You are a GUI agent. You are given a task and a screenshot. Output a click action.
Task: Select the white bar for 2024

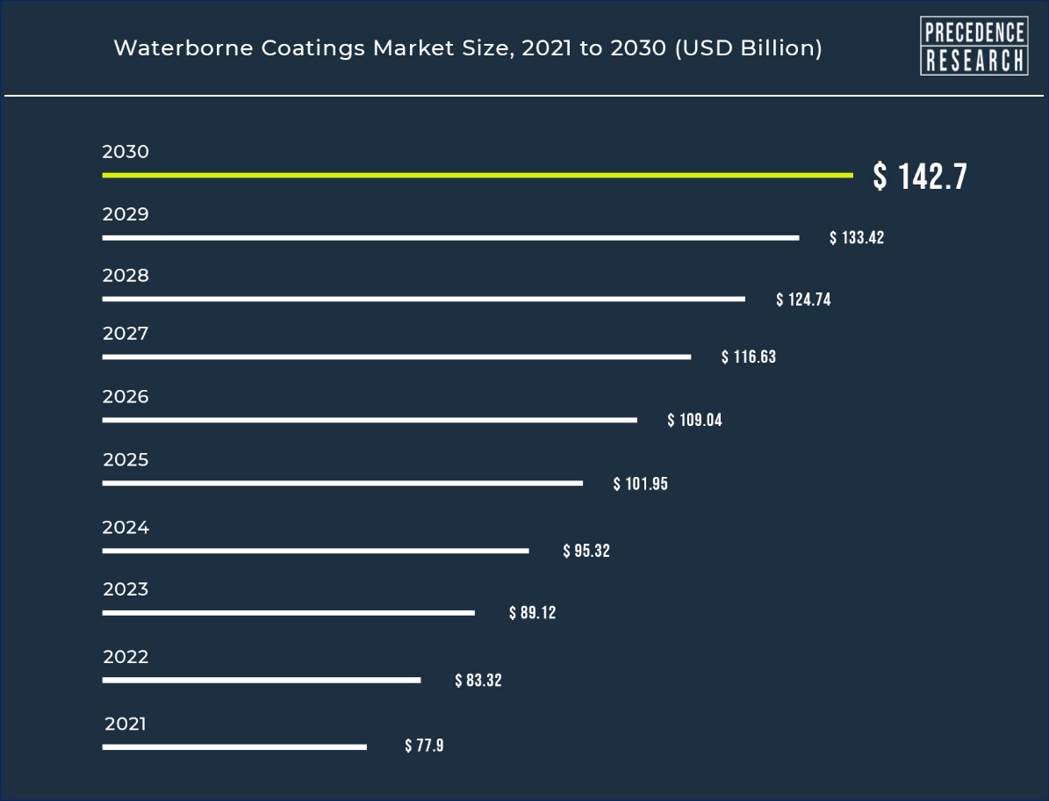pyautogui.click(x=315, y=552)
